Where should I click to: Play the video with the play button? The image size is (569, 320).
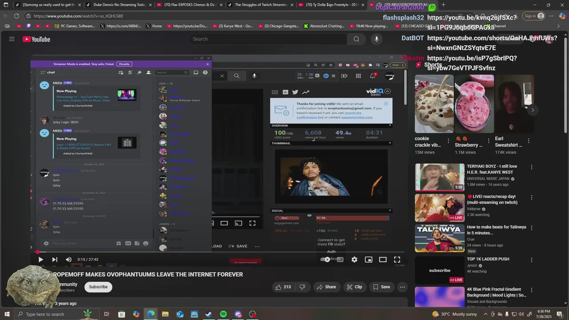point(40,260)
